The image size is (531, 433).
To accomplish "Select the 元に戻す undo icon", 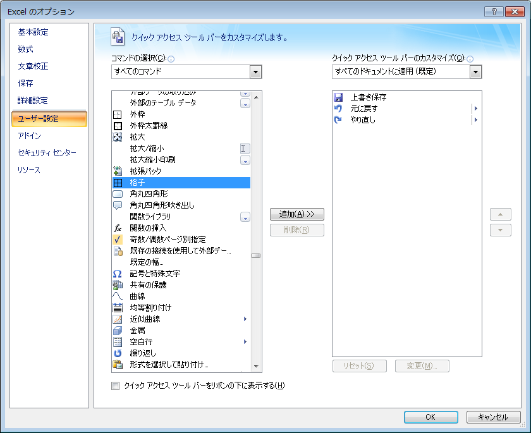I will [x=339, y=108].
